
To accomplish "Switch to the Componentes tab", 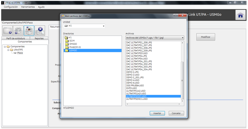I will (x=25, y=42).
